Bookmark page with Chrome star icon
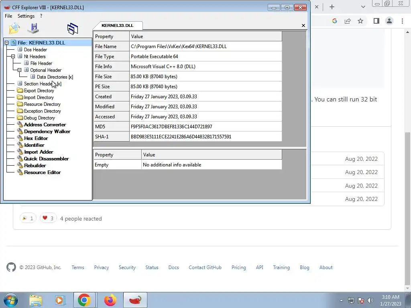 [x=360, y=21]
